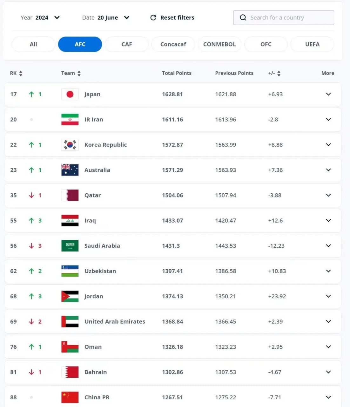Select the UEFA confederation tab
Image resolution: width=350 pixels, height=407 pixels.
pos(312,44)
